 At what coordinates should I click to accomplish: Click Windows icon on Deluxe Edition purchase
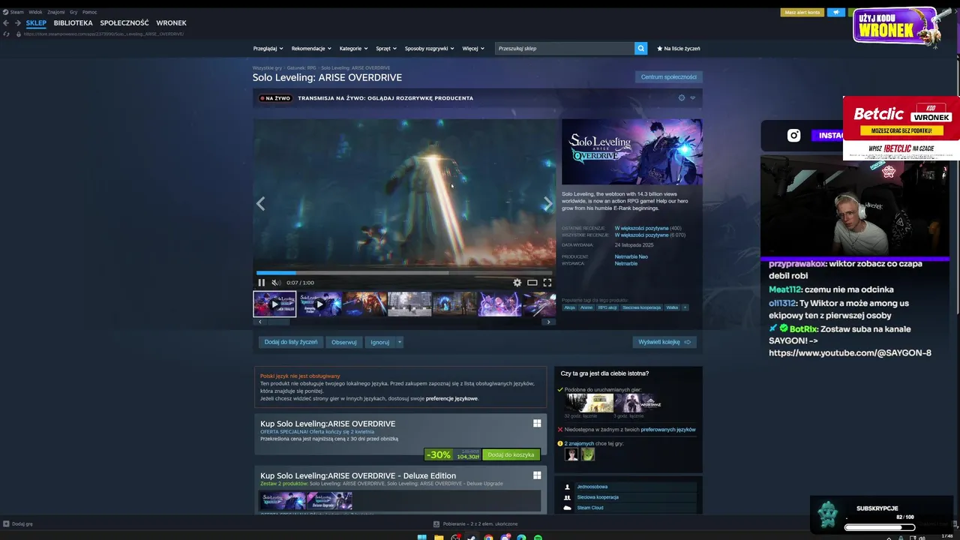tap(537, 475)
